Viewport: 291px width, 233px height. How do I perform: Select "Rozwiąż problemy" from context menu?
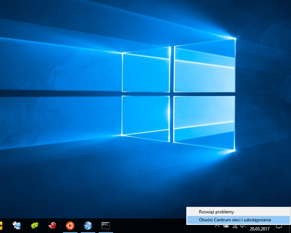click(x=216, y=212)
